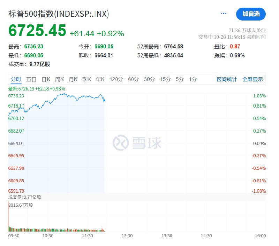Click the 12:30 time axis label
The width and height of the screenshot is (279, 246).
coord(127,236)
